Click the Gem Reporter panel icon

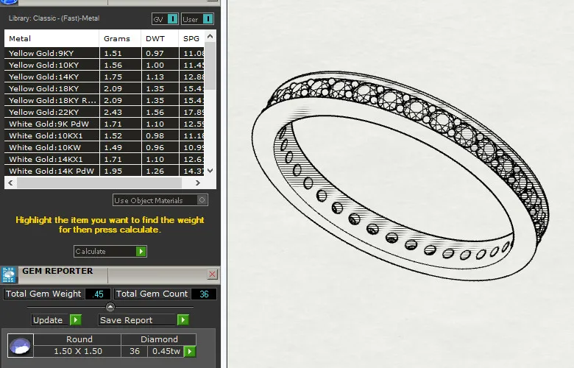(x=9, y=275)
